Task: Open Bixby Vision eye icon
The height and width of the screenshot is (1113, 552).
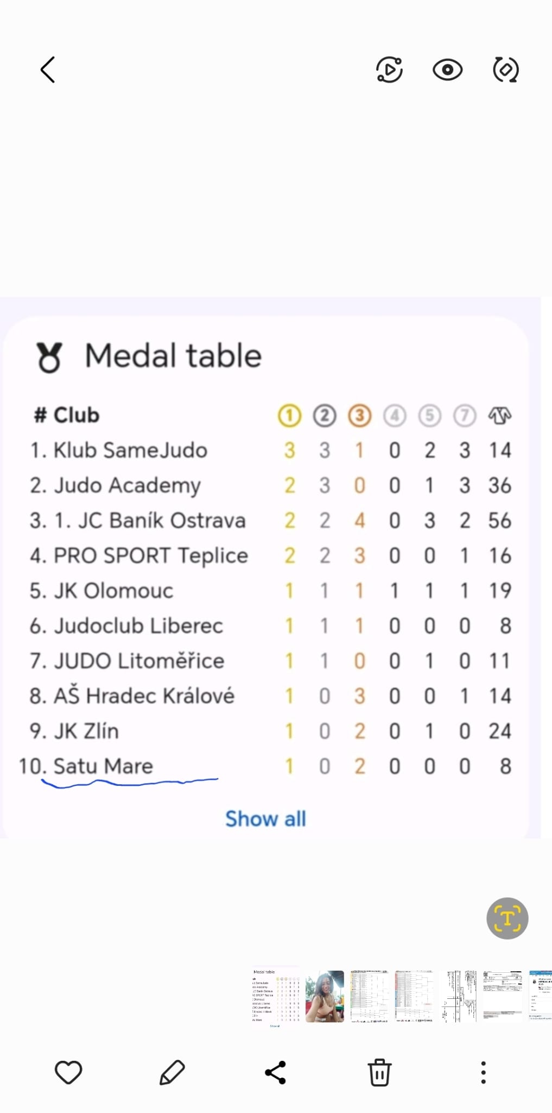Action: point(447,70)
